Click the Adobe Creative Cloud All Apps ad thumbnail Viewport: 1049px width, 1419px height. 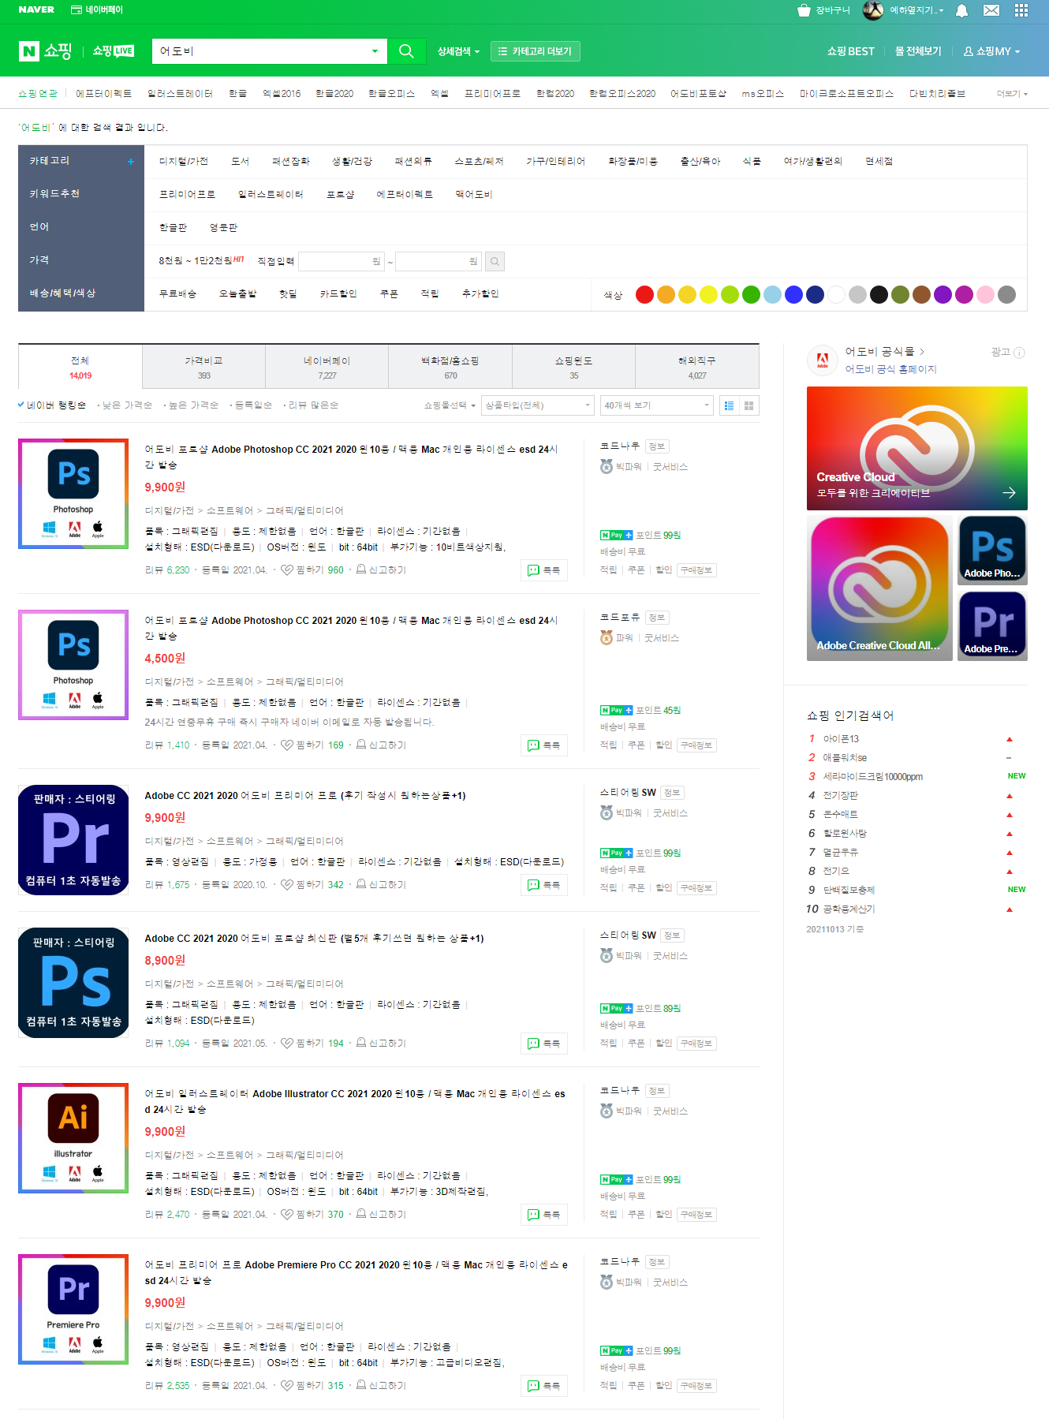point(879,588)
